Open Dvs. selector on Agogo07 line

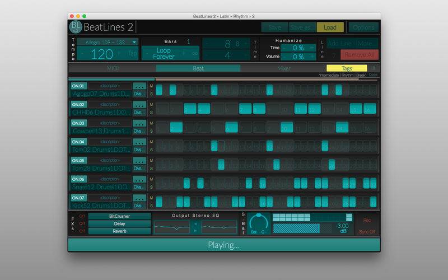[x=139, y=94]
